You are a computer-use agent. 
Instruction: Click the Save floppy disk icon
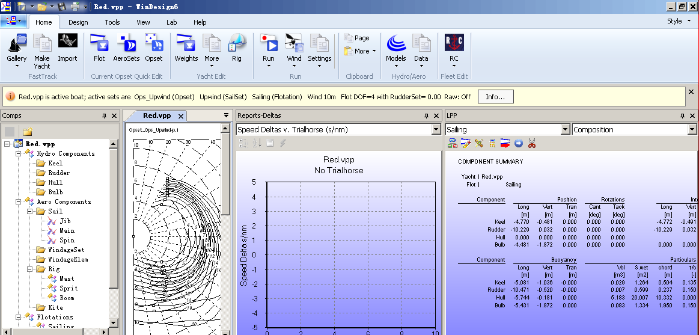62,7
